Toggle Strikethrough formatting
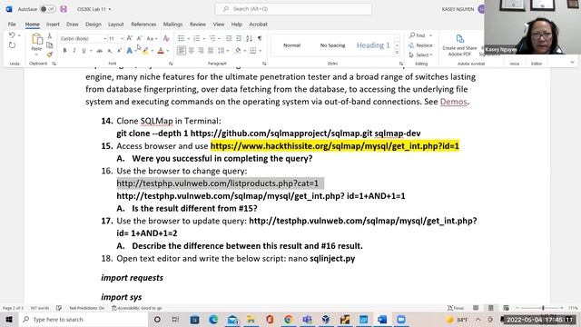Image resolution: width=581 pixels, height=327 pixels. 100,51
